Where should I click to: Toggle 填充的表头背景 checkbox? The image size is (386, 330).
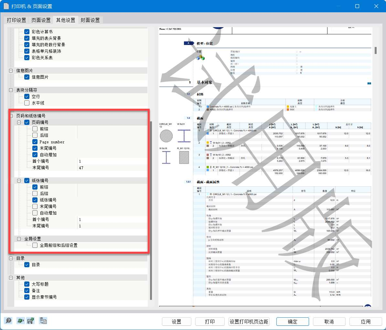tap(27, 38)
